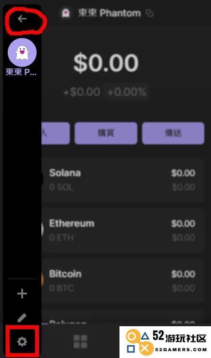Click the $0.00 total balance
The image size is (211, 358).
pos(106,63)
